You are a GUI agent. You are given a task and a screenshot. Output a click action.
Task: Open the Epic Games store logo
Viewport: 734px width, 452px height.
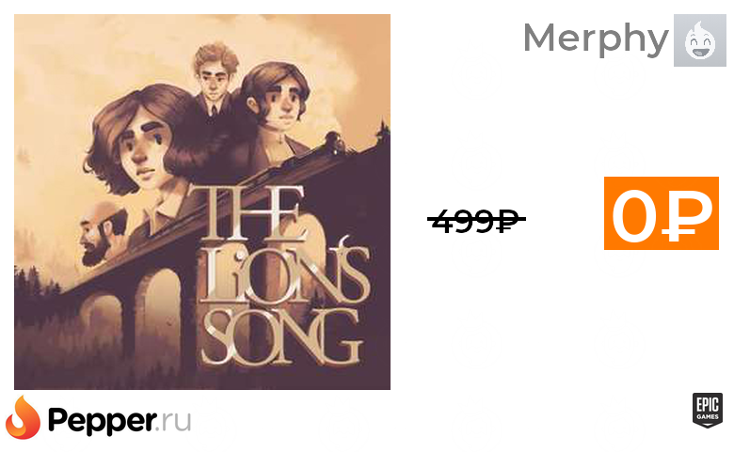[x=708, y=411]
